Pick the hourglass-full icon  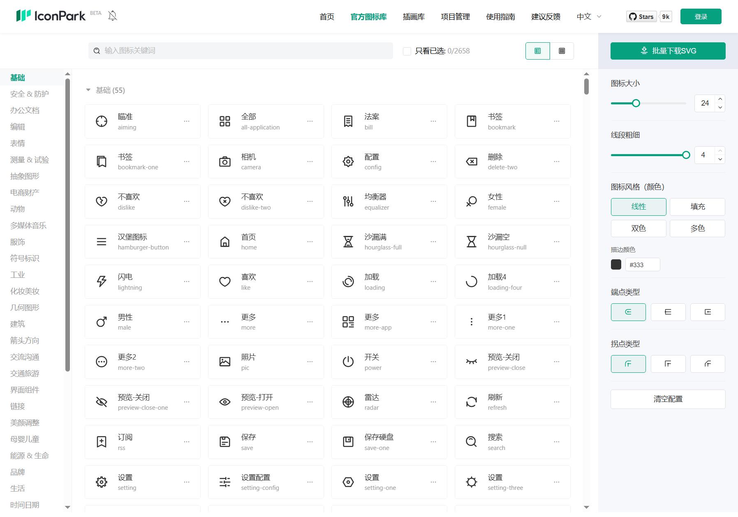pos(348,242)
